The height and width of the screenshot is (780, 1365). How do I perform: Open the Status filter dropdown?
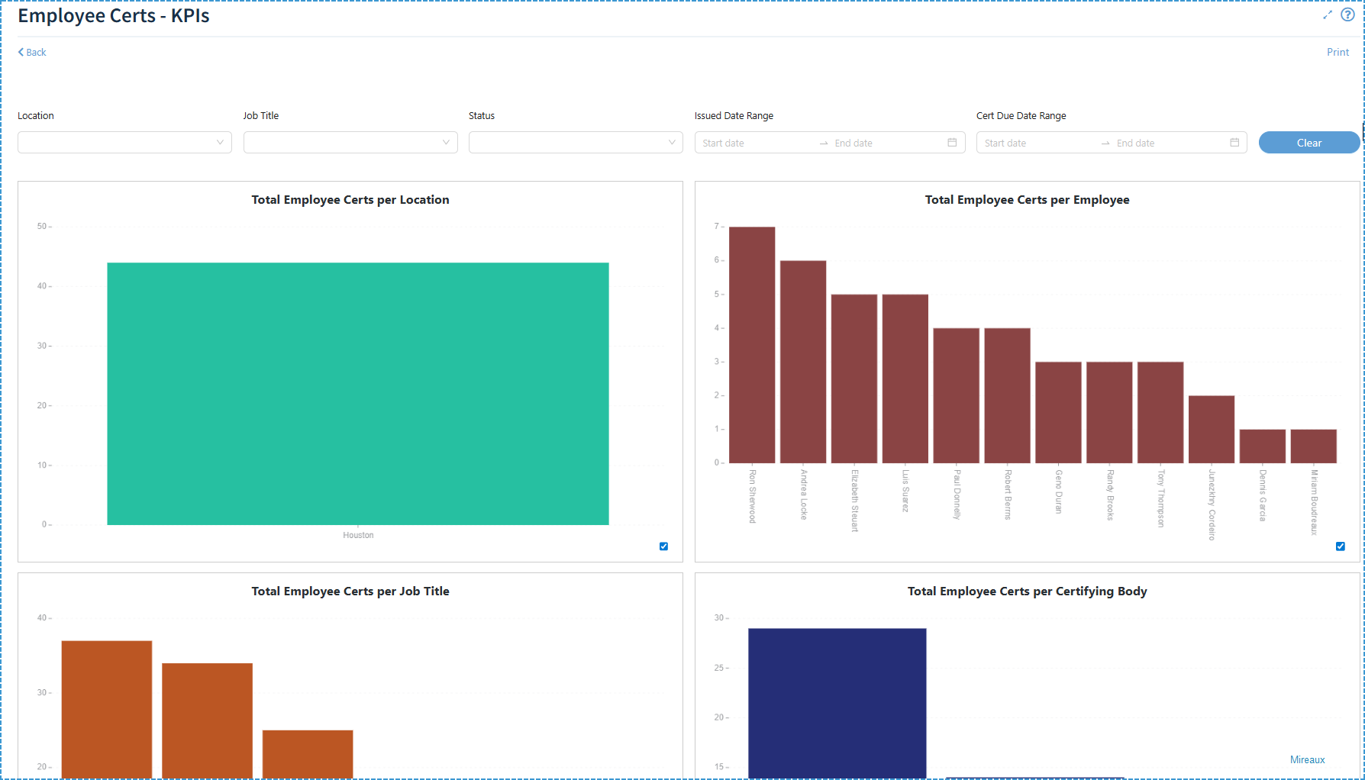coord(576,143)
